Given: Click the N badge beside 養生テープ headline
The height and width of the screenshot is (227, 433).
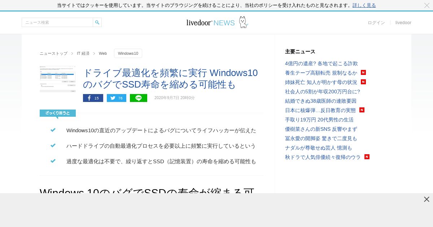Looking at the screenshot, I should 363,72.
